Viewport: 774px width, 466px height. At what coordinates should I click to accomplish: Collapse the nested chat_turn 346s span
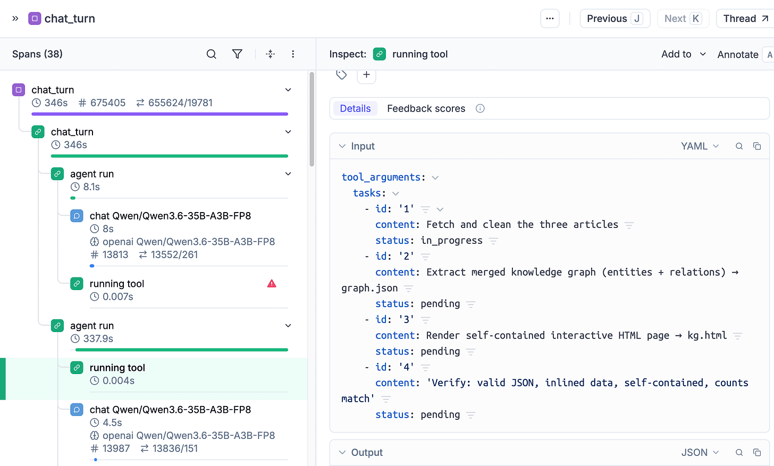click(288, 132)
